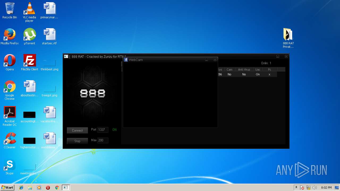
Task: Click the green ON status indicator
Action: click(x=114, y=130)
